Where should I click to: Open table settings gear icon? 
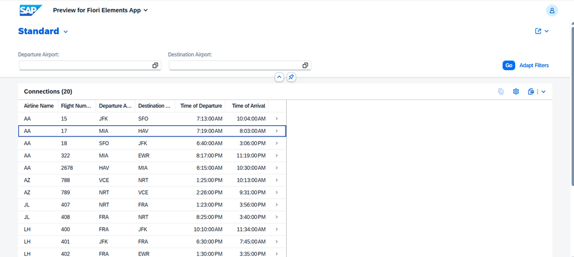click(x=516, y=92)
